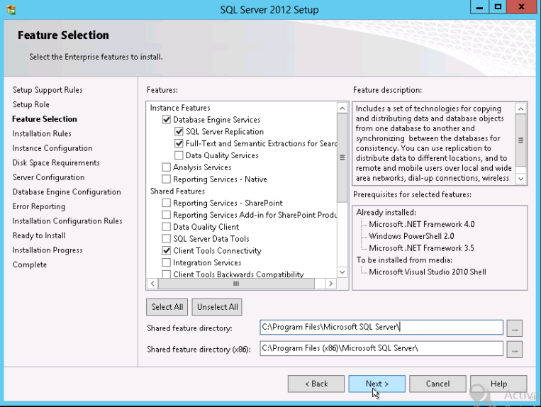Viewport: 541px width, 407px height.
Task: Click the Shared feature directory path field
Action: (381, 328)
